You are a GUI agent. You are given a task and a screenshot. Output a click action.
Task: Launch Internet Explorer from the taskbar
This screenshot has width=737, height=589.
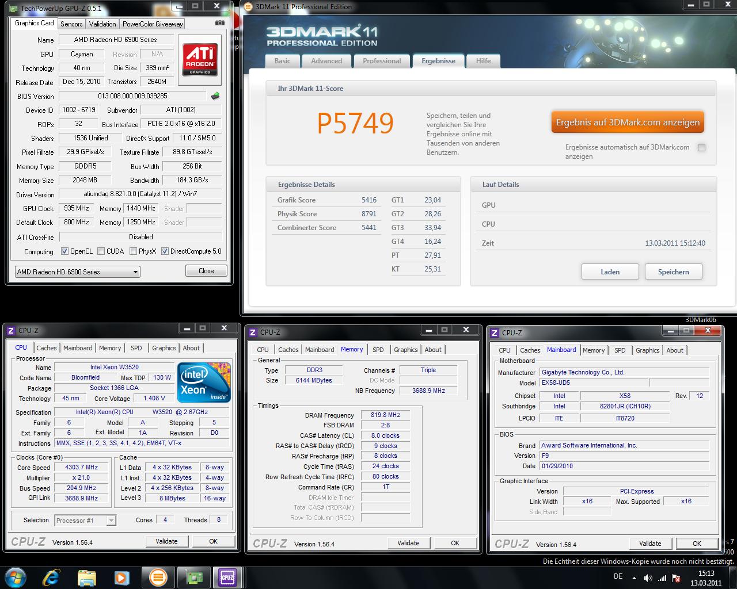pyautogui.click(x=52, y=577)
